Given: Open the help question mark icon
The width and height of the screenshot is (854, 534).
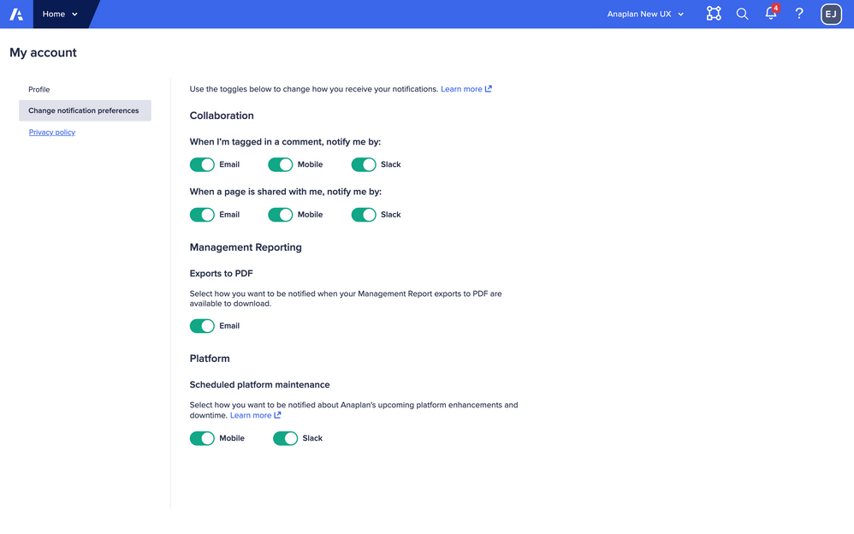Looking at the screenshot, I should click(799, 14).
